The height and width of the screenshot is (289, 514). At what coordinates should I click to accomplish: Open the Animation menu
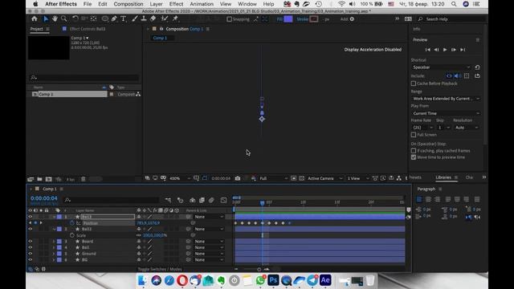pos(202,4)
